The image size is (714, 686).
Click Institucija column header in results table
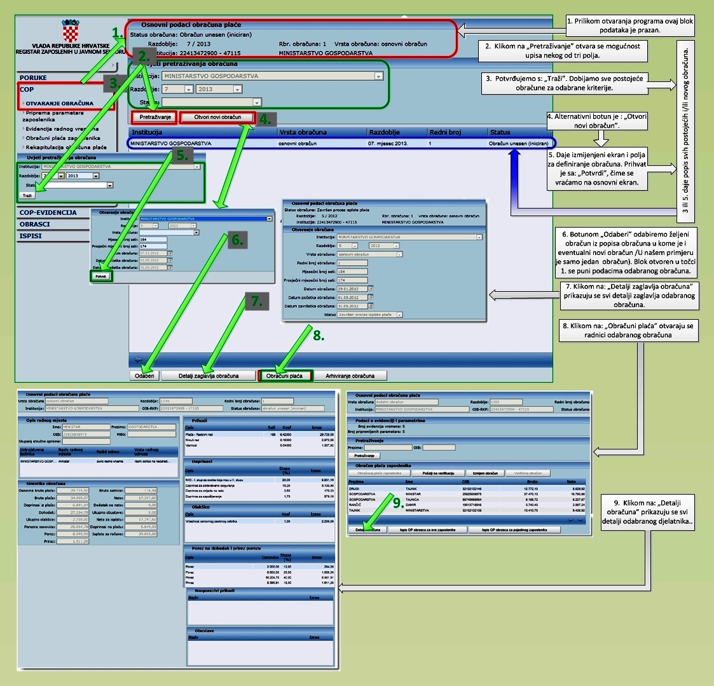pyautogui.click(x=147, y=132)
